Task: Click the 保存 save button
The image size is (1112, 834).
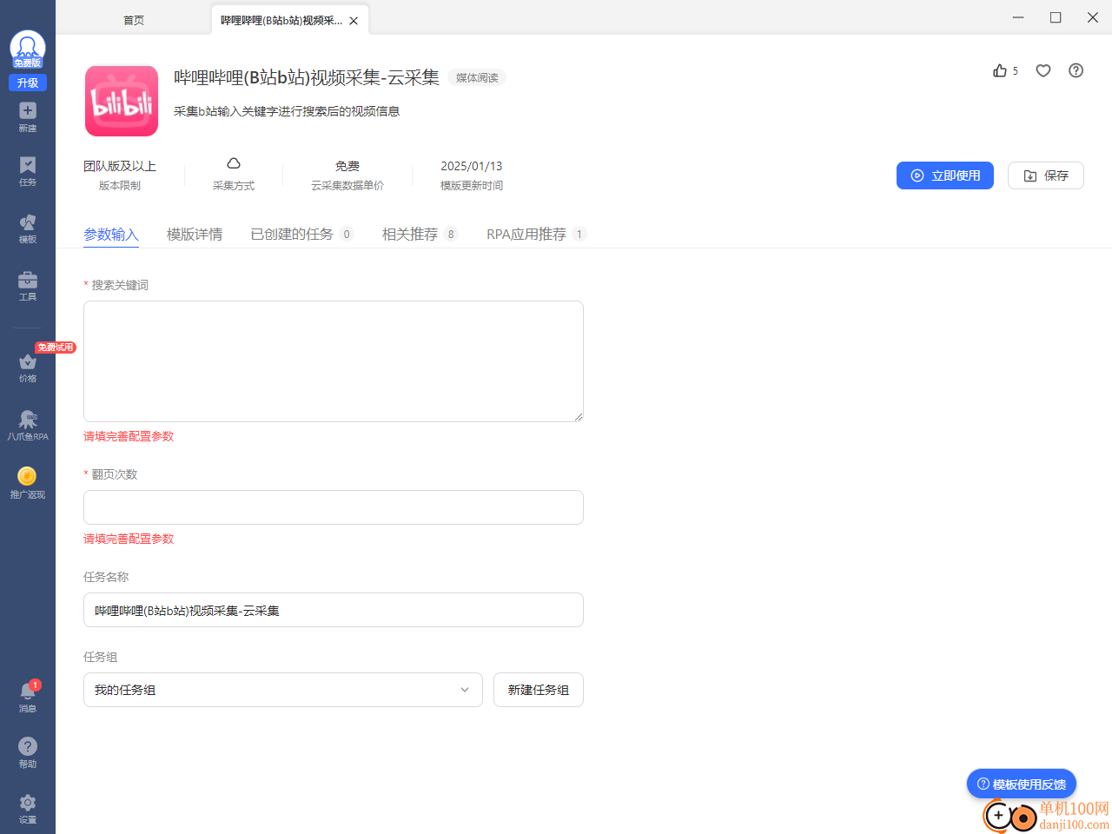Action: click(1046, 175)
